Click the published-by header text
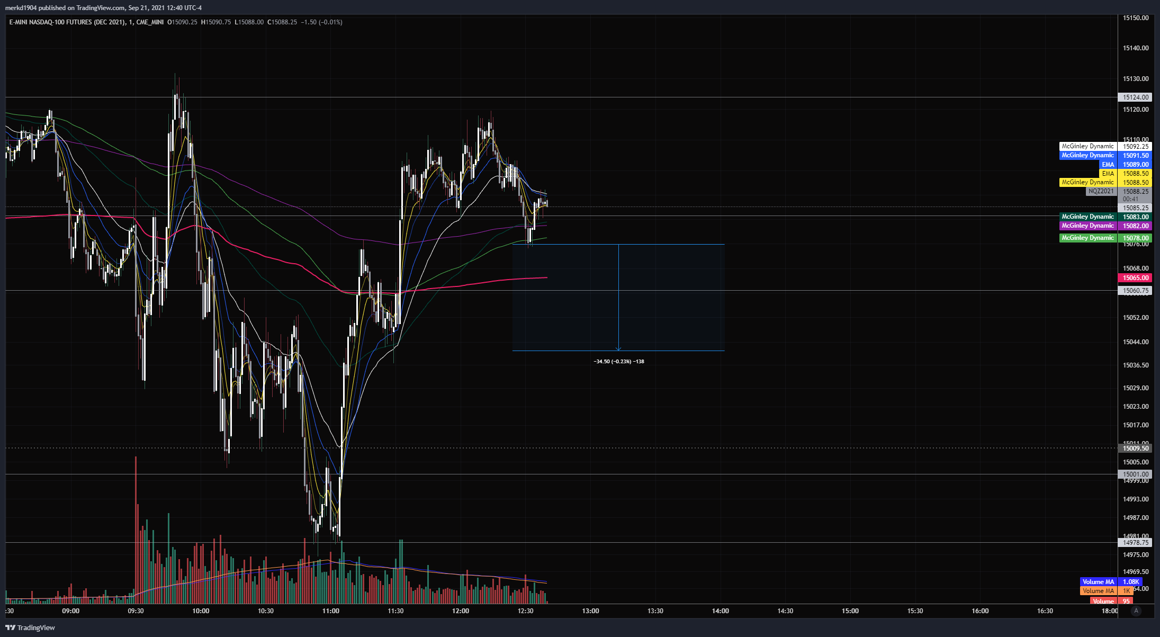1160x637 pixels. coord(103,7)
